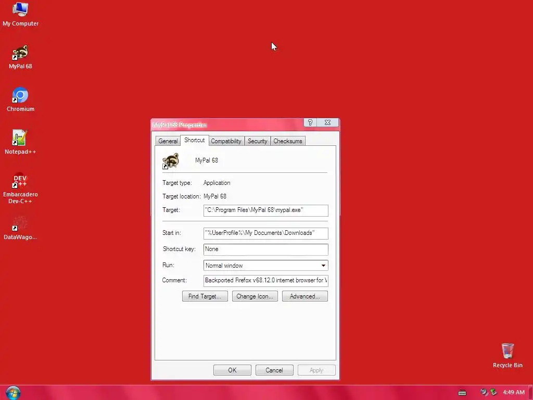Open the Security tab
The width and height of the screenshot is (533, 400).
coord(257,141)
